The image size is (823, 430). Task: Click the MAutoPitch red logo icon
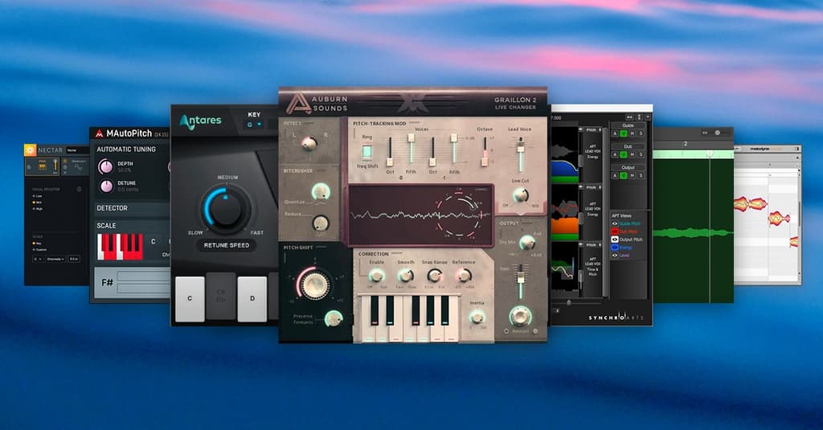coord(99,134)
